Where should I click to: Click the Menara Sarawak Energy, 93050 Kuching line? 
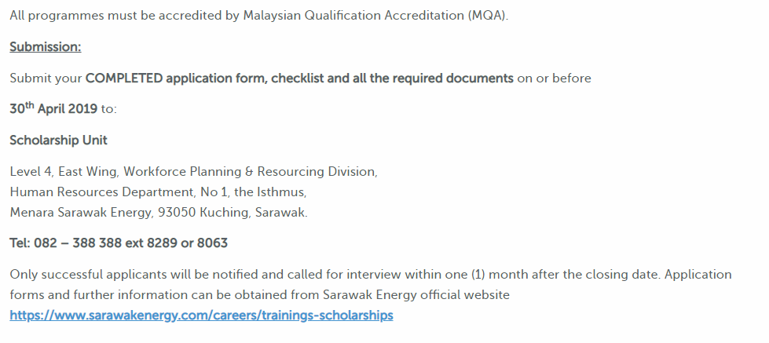point(159,213)
